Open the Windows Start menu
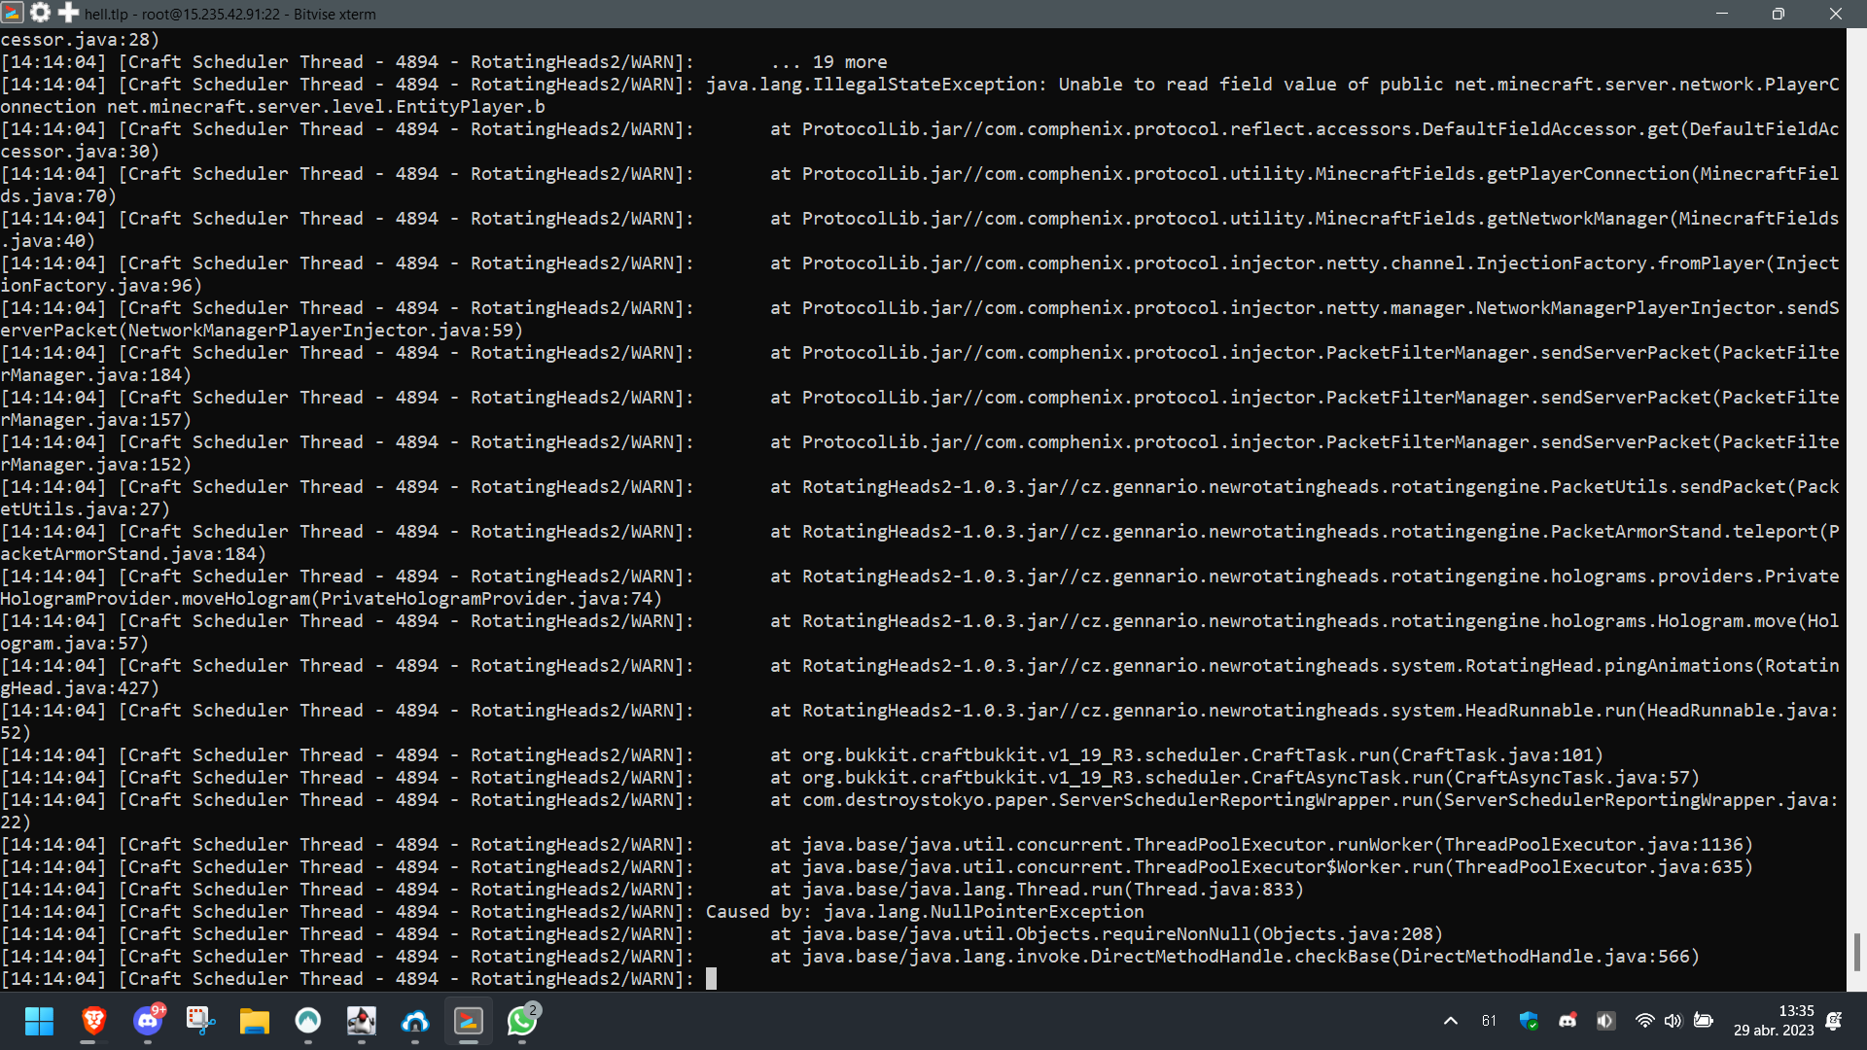The image size is (1867, 1050). tap(40, 1022)
